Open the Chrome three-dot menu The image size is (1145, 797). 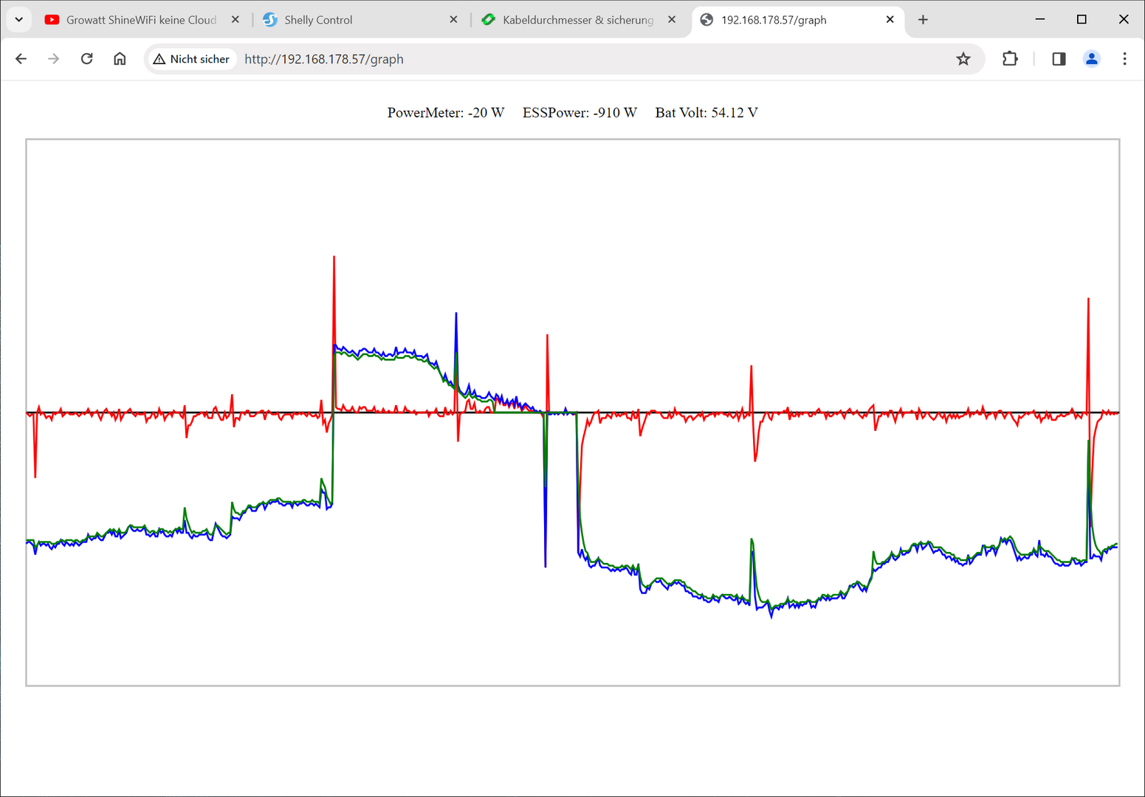pos(1124,59)
